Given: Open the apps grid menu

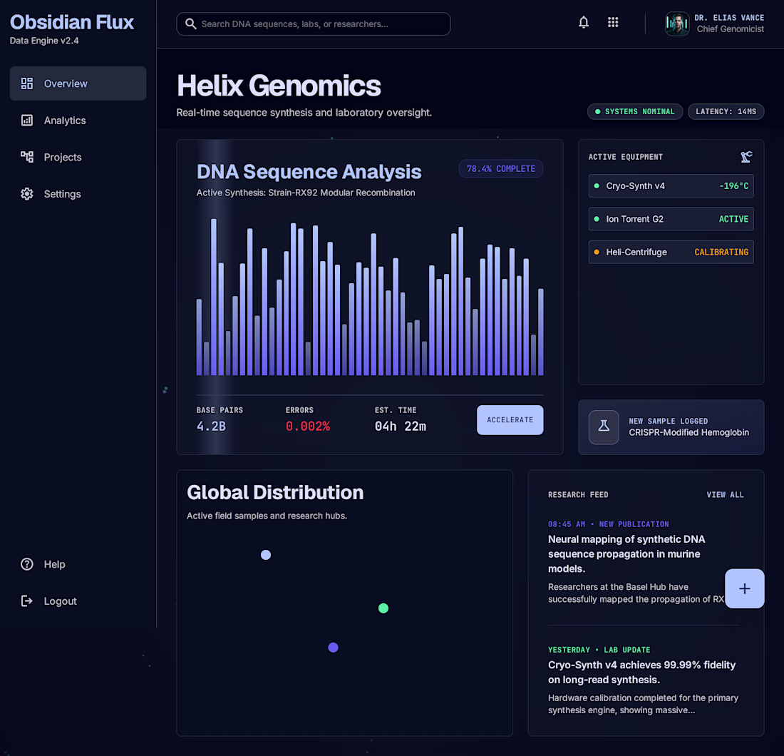Looking at the screenshot, I should pos(613,23).
